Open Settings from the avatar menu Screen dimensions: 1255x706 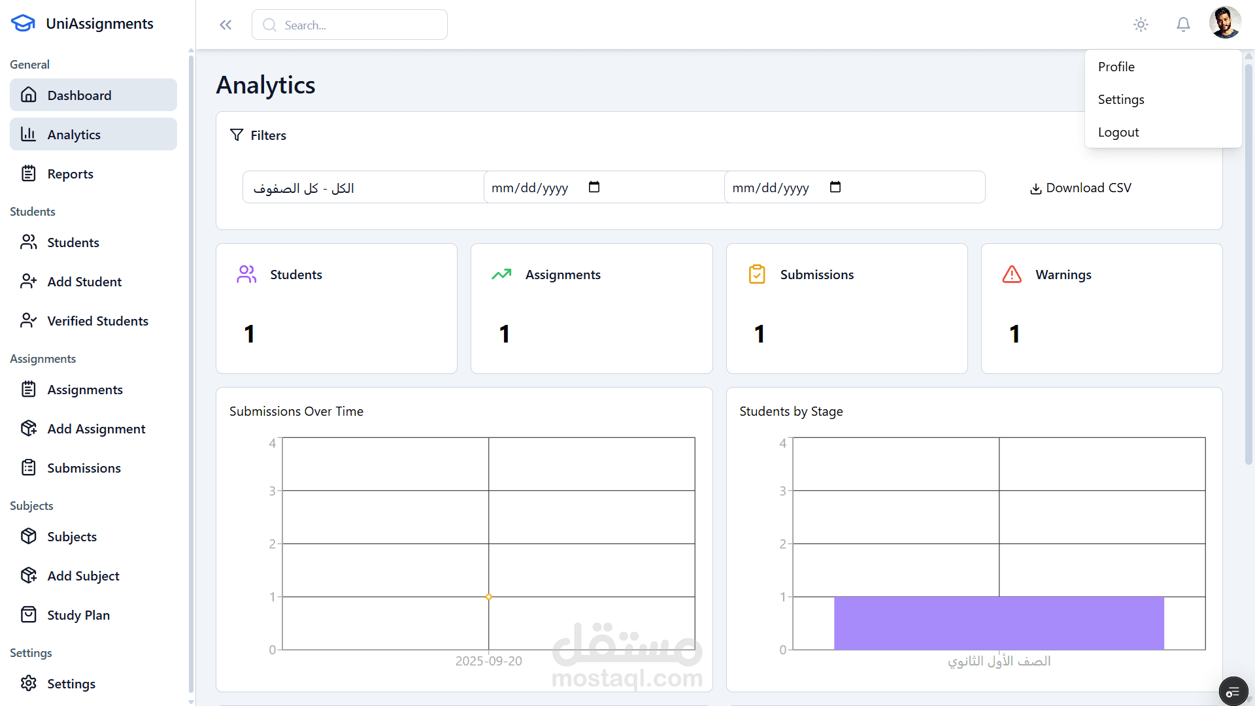[x=1121, y=99]
